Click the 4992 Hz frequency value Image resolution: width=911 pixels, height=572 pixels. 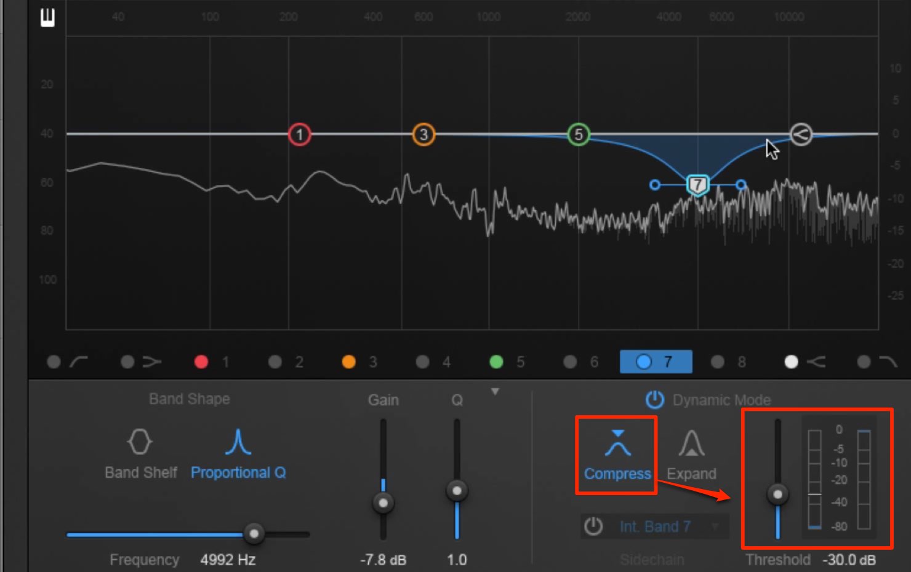[228, 560]
